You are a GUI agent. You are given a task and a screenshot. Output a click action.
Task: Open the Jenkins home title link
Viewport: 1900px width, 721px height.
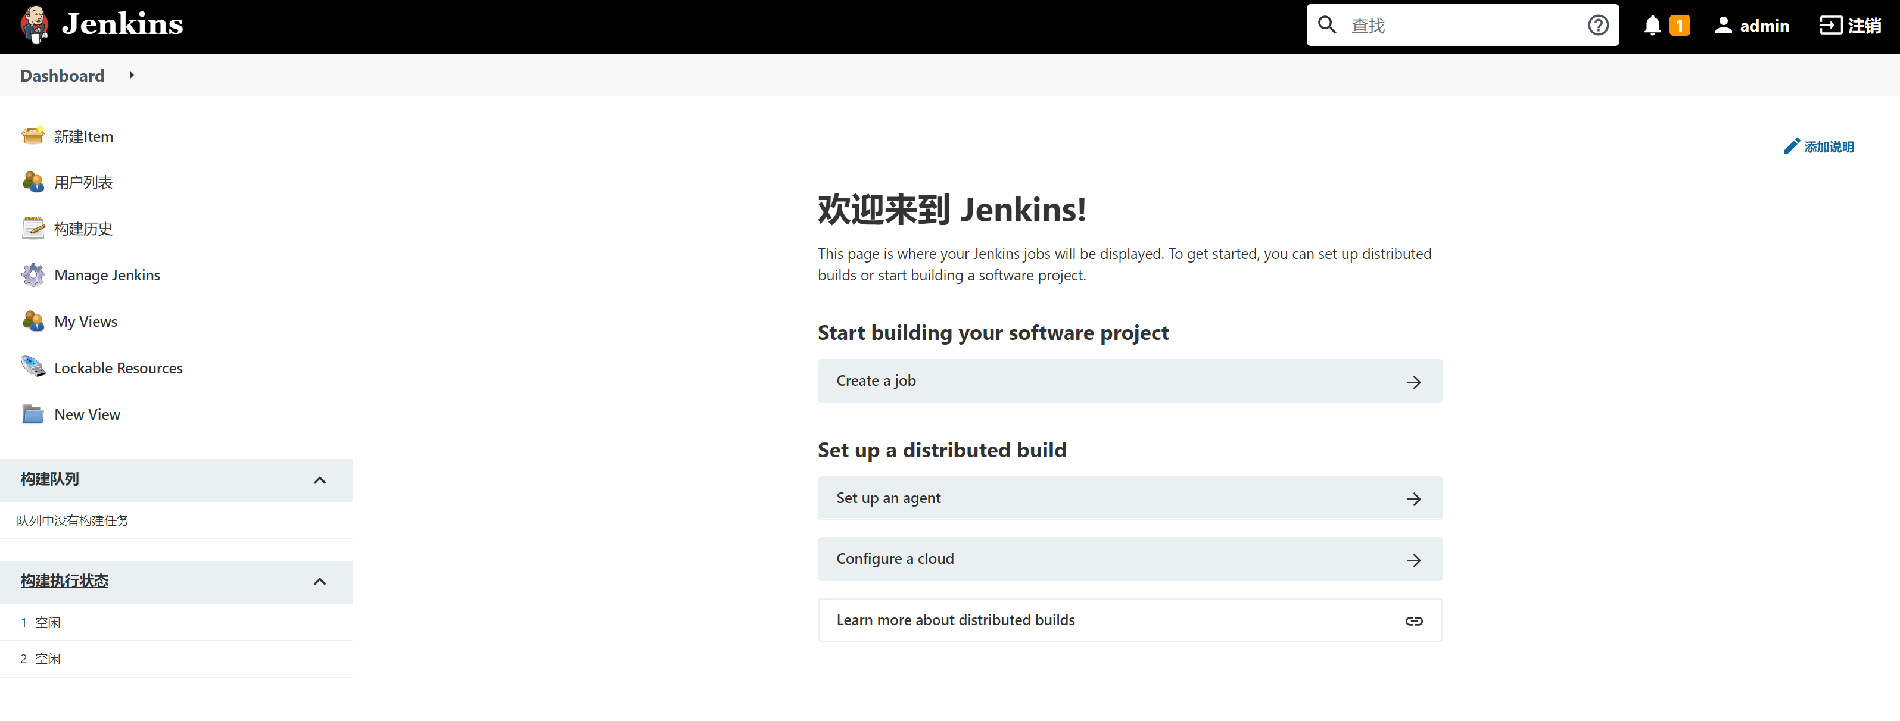[123, 24]
